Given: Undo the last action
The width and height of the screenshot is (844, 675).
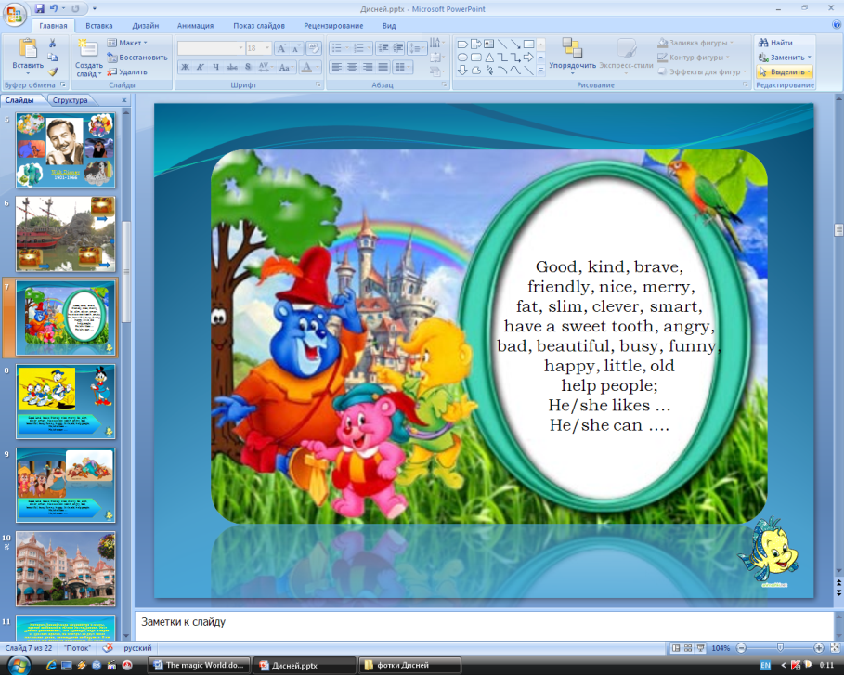Looking at the screenshot, I should click(x=54, y=8).
